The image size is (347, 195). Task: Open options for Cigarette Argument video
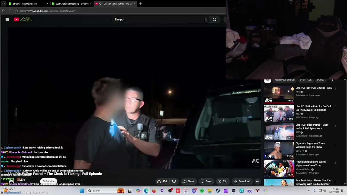pyautogui.click(x=335, y=144)
